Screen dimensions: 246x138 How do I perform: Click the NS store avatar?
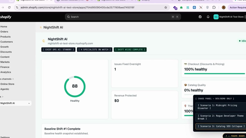coord(216,17)
